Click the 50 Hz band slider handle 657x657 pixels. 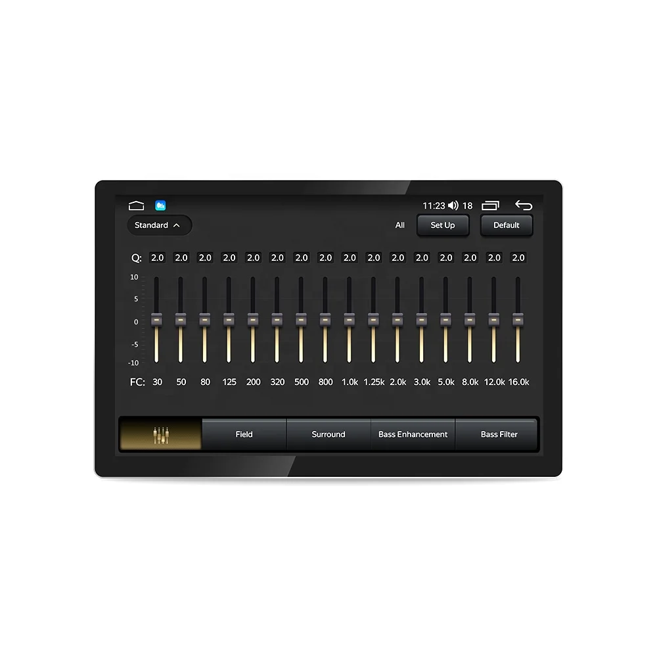(x=181, y=320)
